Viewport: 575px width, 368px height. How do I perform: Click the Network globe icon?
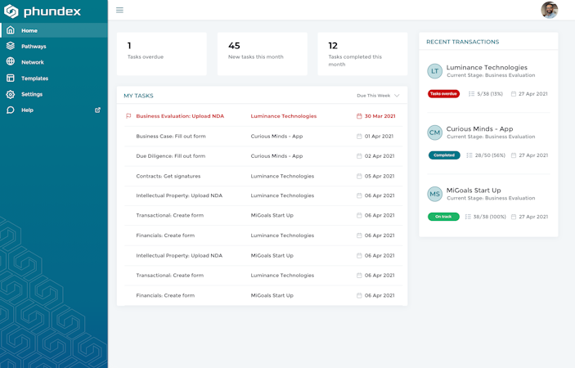click(x=11, y=61)
